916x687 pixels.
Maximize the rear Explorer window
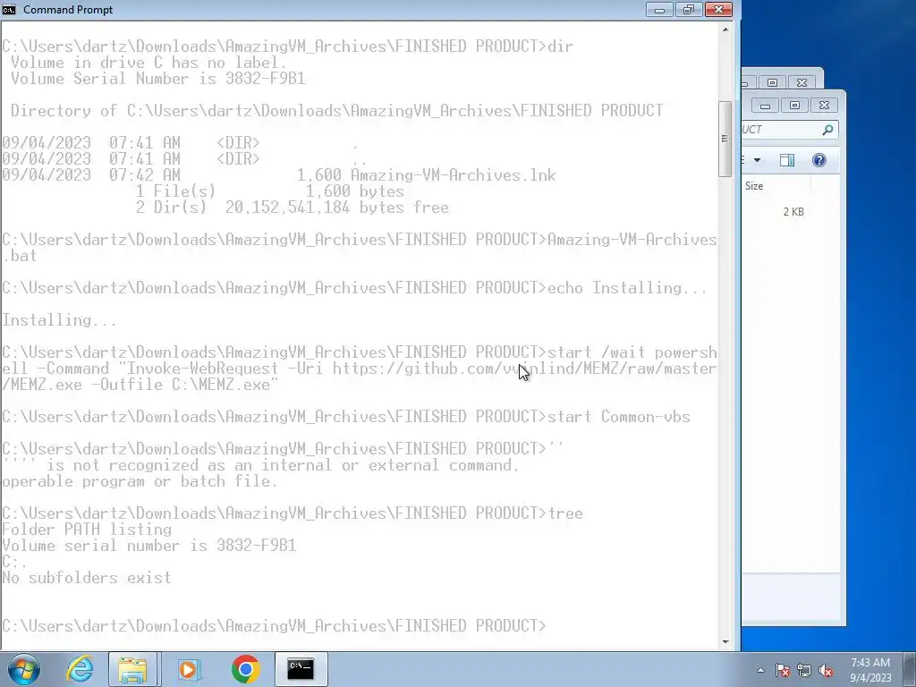[772, 82]
